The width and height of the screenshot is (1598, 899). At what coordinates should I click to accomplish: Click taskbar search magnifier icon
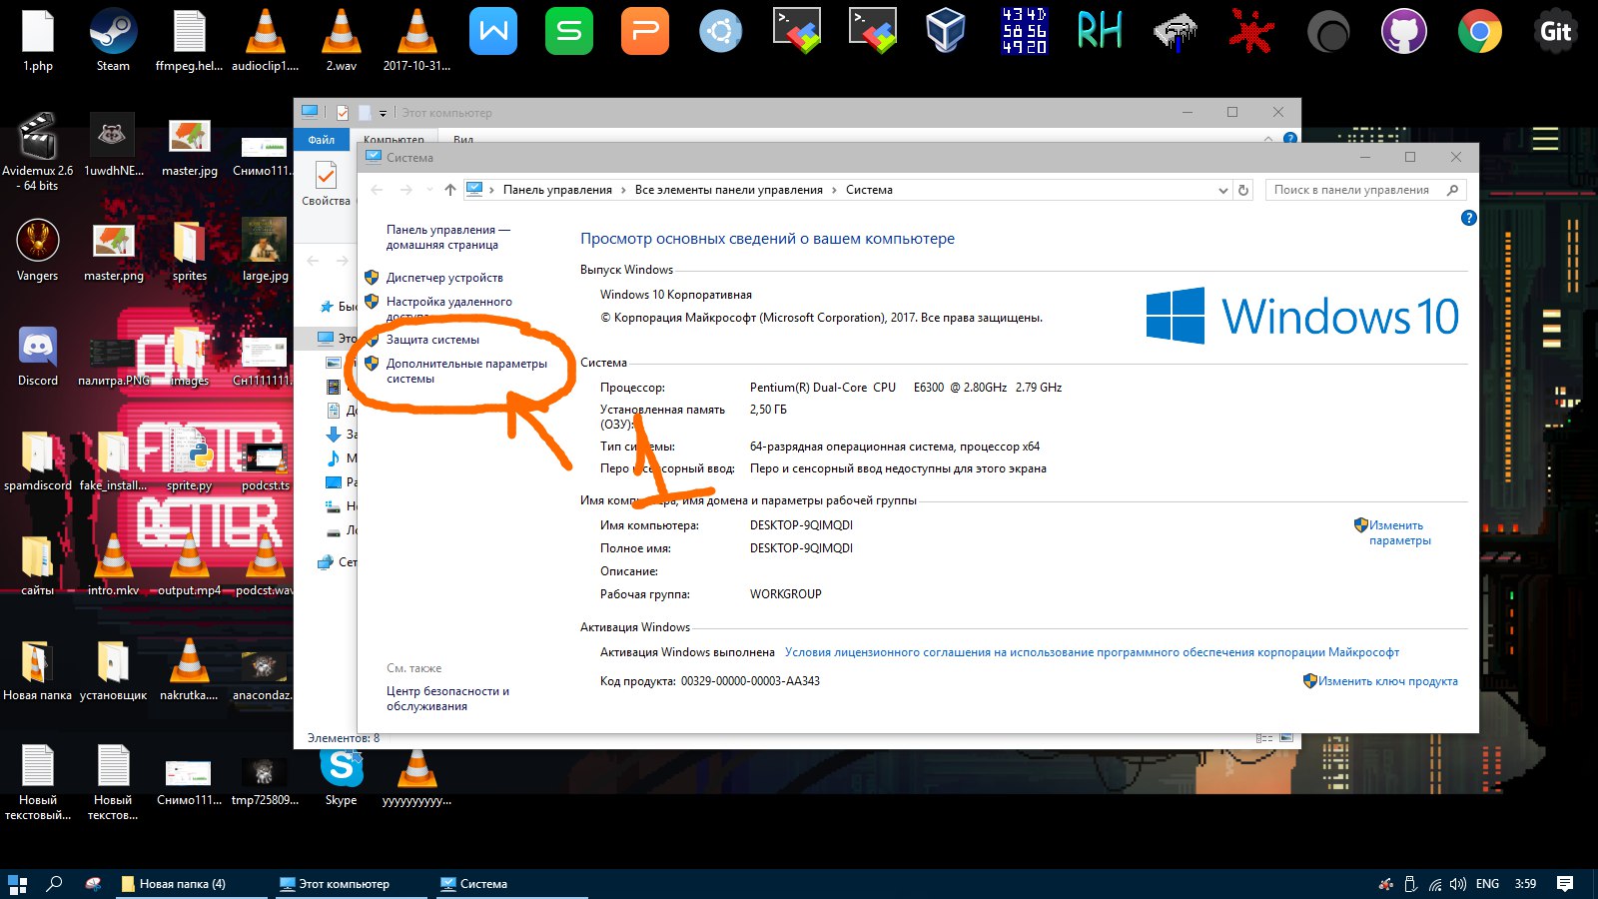point(55,884)
